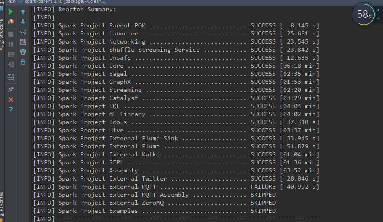This screenshot has height=222, width=383.
Task: Close the run tab with red X
Action: [x=11, y=100]
